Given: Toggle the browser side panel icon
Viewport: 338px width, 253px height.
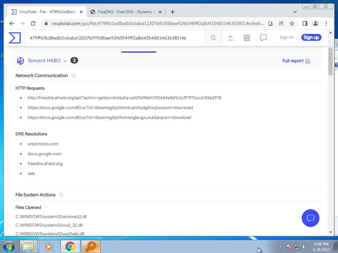Looking at the screenshot, I should coord(305,23).
